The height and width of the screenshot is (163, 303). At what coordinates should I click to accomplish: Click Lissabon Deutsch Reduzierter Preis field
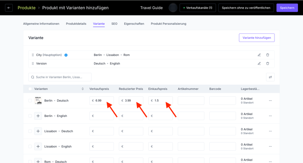pyautogui.click(x=131, y=131)
